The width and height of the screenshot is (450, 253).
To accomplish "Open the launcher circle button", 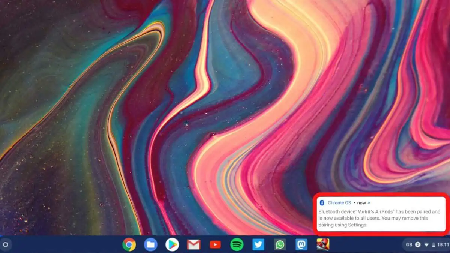I will click(5, 245).
